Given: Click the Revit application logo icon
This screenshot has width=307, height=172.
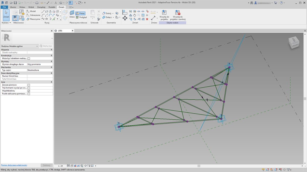Looking at the screenshot, I should pyautogui.click(x=3, y=3).
